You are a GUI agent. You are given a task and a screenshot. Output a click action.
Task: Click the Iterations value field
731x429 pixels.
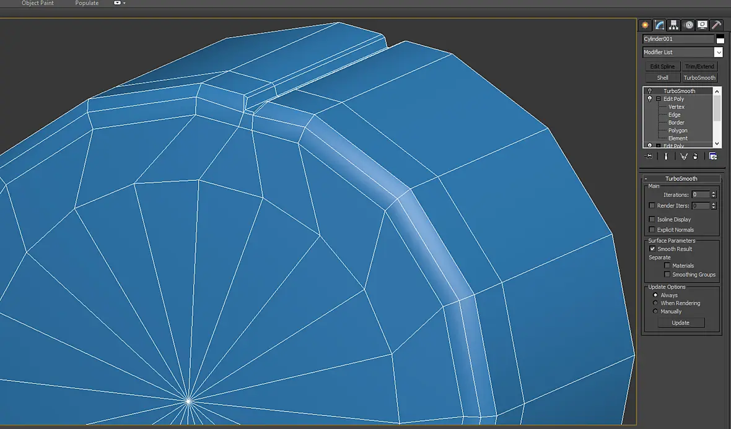tap(701, 195)
